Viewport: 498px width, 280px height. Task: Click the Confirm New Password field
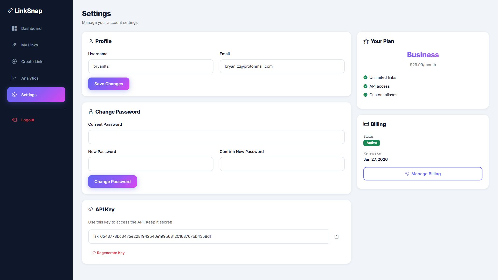282,164
